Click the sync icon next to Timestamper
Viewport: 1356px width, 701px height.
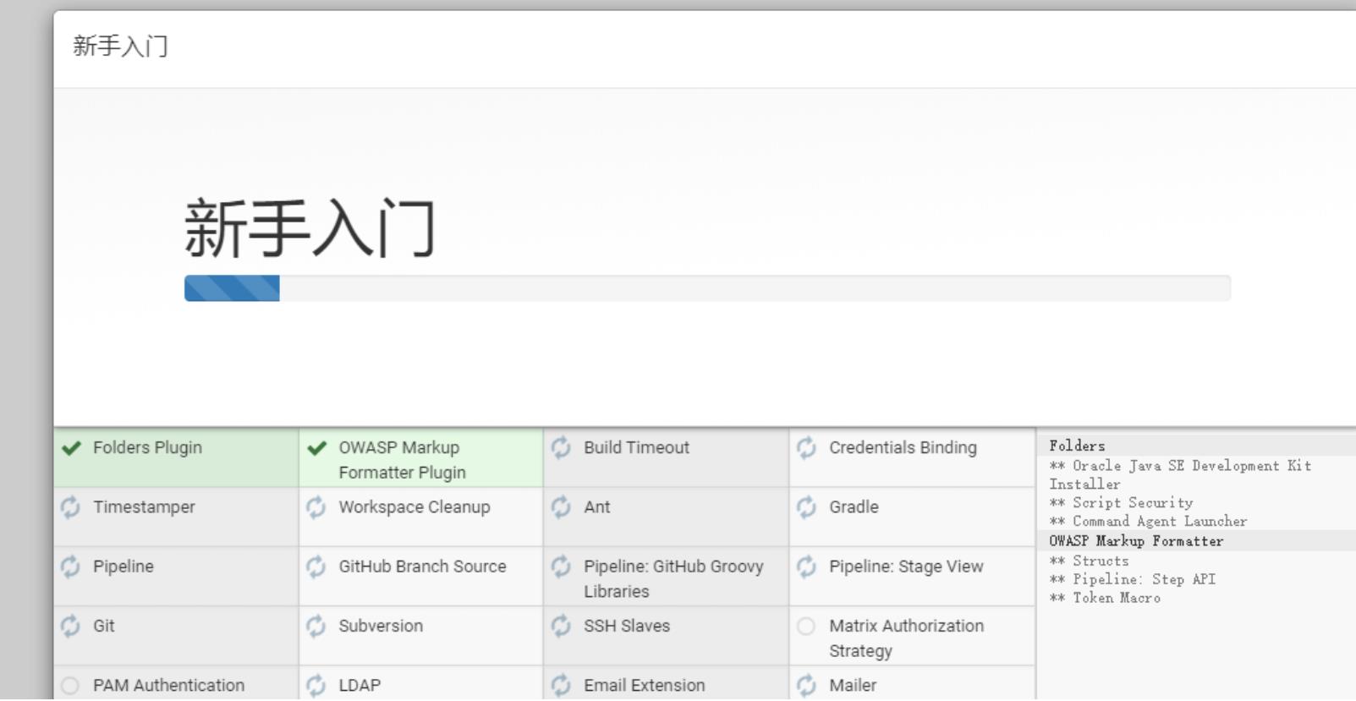point(70,507)
